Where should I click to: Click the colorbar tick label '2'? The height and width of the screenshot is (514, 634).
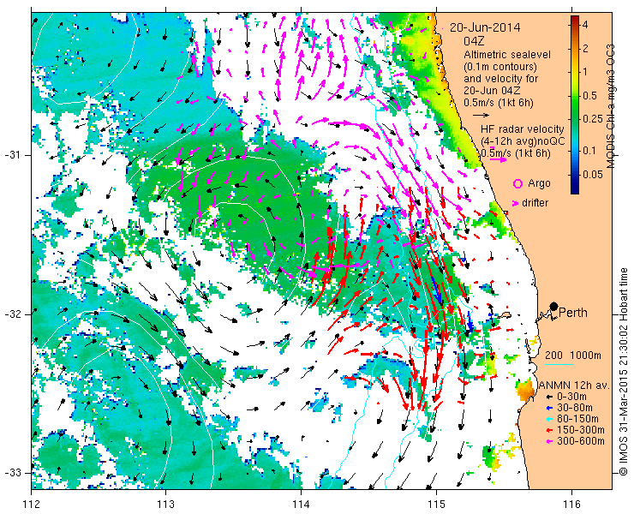coord(585,49)
